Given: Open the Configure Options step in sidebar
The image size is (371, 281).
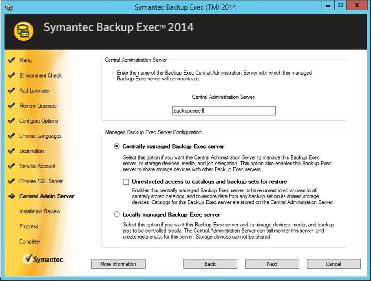Looking at the screenshot, I should point(38,121).
